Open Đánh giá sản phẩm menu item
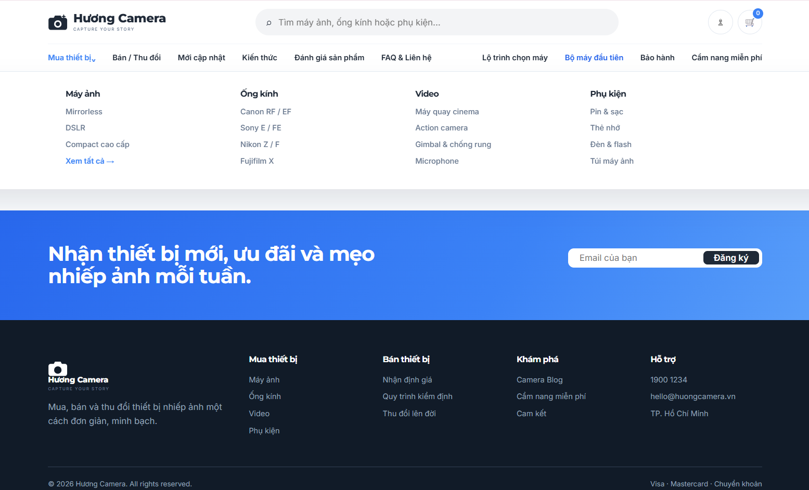This screenshot has height=490, width=809. (x=329, y=58)
